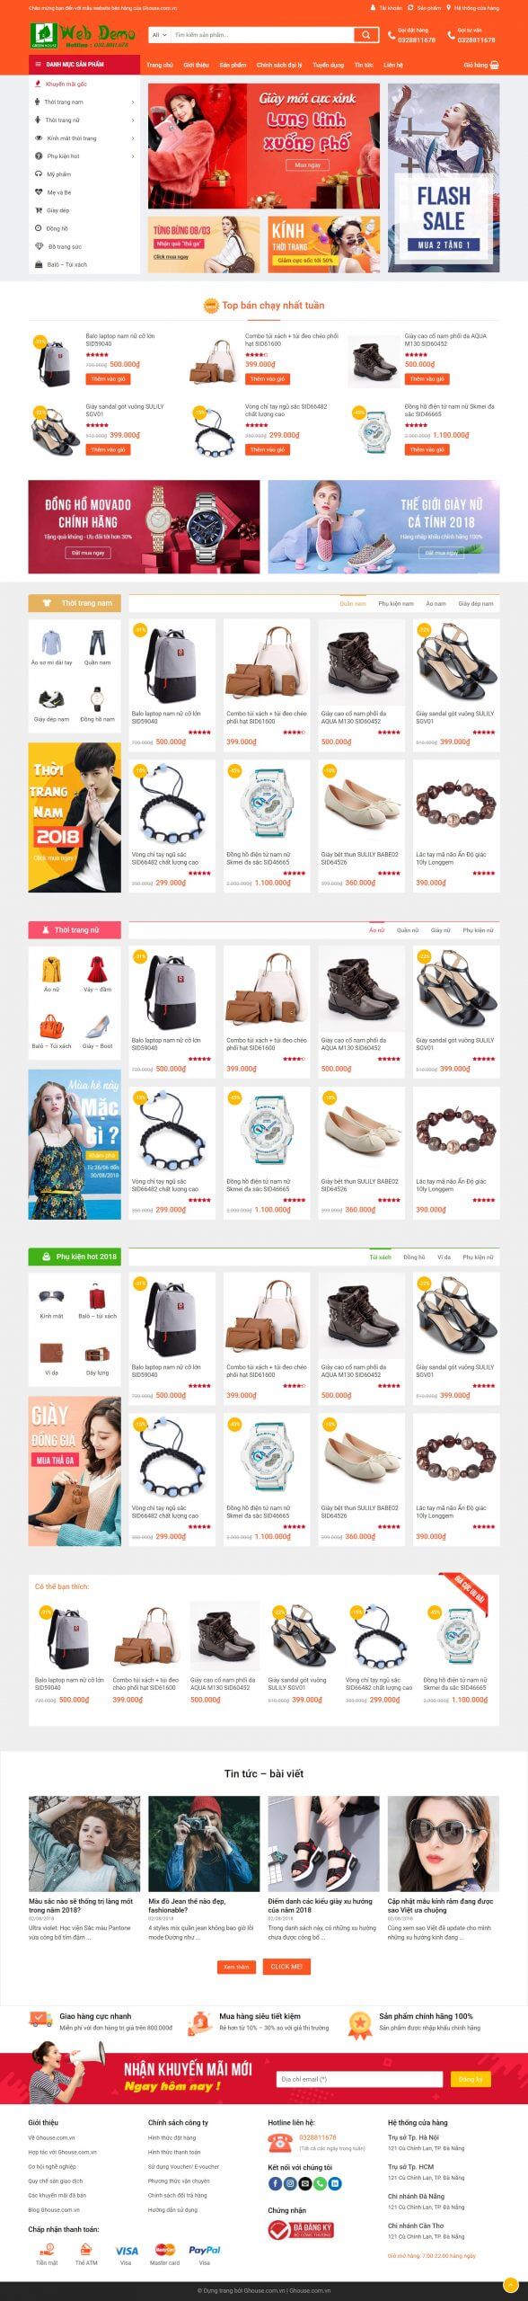This screenshot has width=528, height=2301.
Task: Expand the Phụ kiện hot sidebar category
Action: (84, 156)
